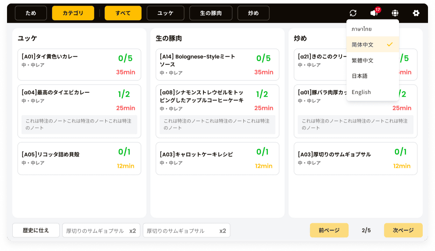Go to 前ページ
The width and height of the screenshot is (435, 251).
329,230
